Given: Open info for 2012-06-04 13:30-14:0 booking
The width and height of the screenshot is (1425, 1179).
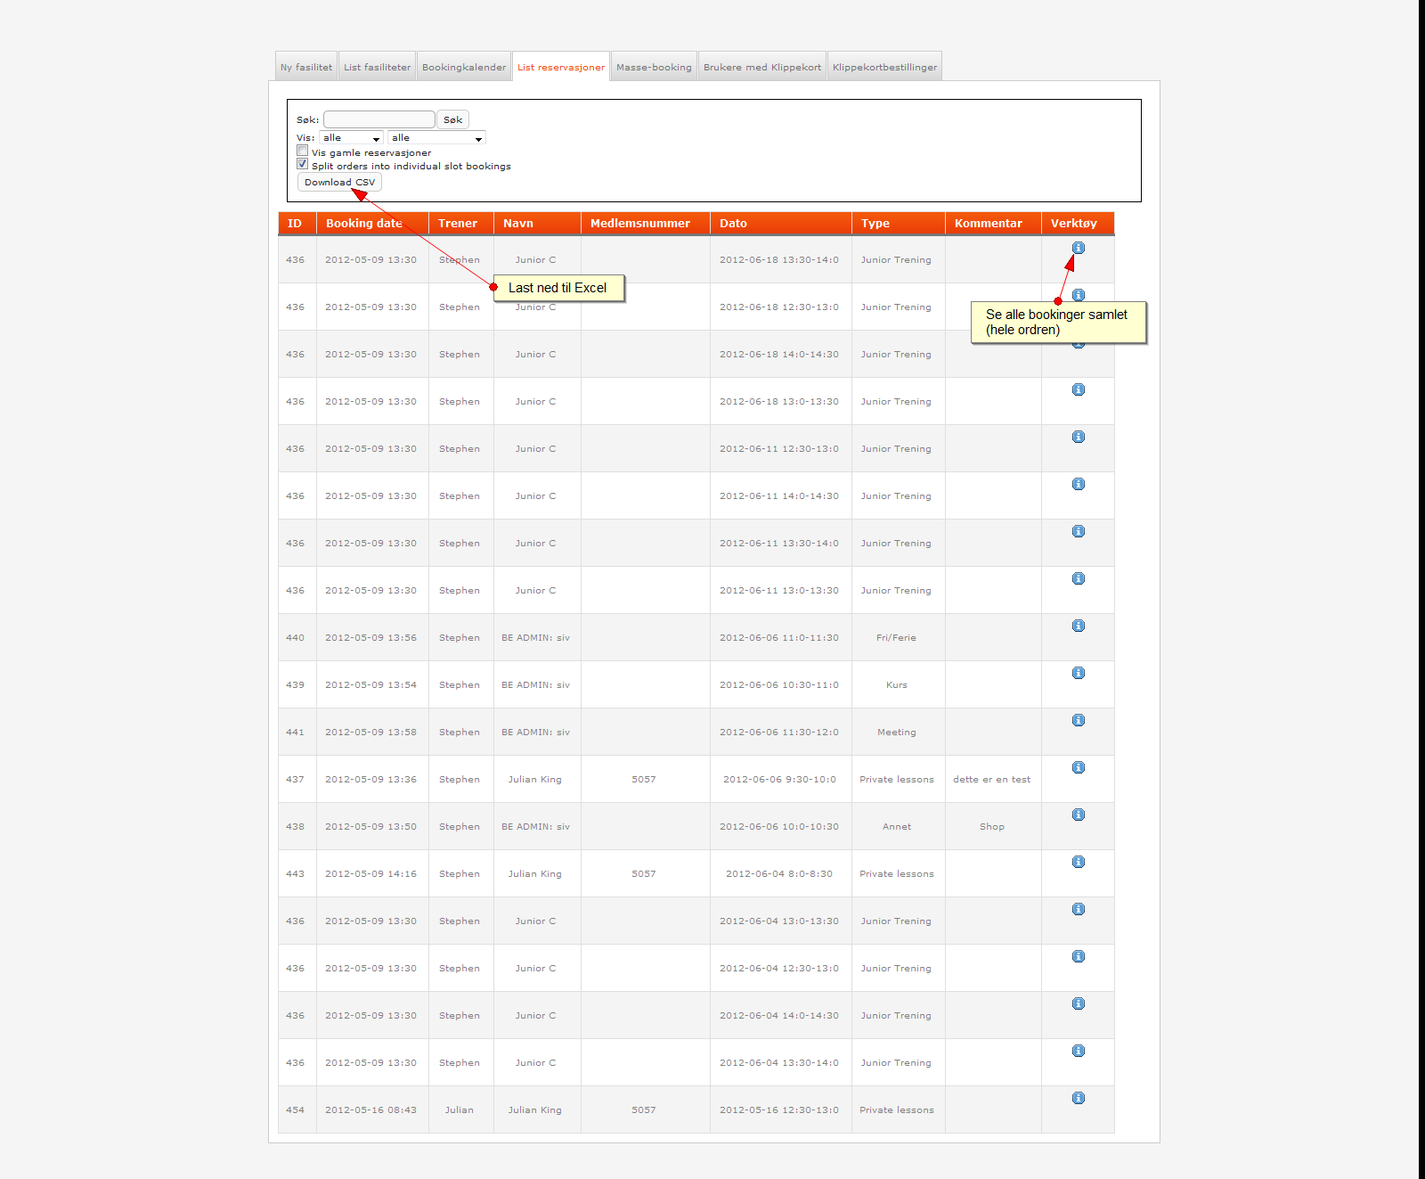Looking at the screenshot, I should [x=1079, y=1051].
